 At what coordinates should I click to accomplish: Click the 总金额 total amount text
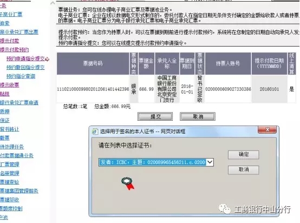tap(112, 107)
